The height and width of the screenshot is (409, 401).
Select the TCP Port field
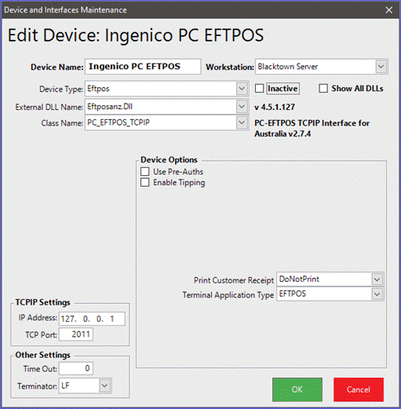coord(76,334)
